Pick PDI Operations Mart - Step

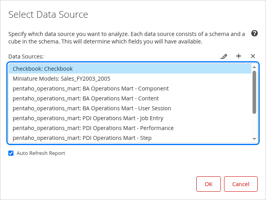click(x=82, y=138)
